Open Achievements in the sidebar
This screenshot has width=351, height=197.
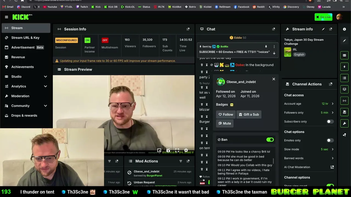coord(26,67)
